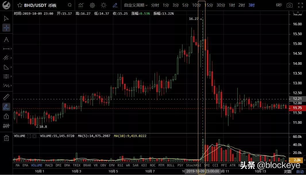
Task: Open chart settings gear
Action: [x=92, y=5]
